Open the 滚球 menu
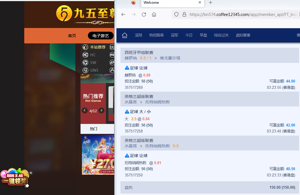The height and width of the screenshot is (195, 300). click(138, 35)
